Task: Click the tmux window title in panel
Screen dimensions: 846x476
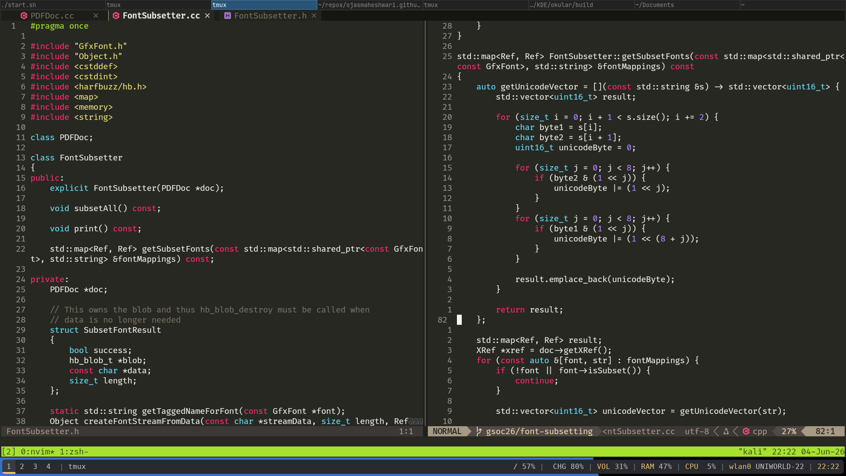Action: point(77,466)
